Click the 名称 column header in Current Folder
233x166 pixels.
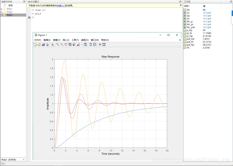tap(11, 5)
